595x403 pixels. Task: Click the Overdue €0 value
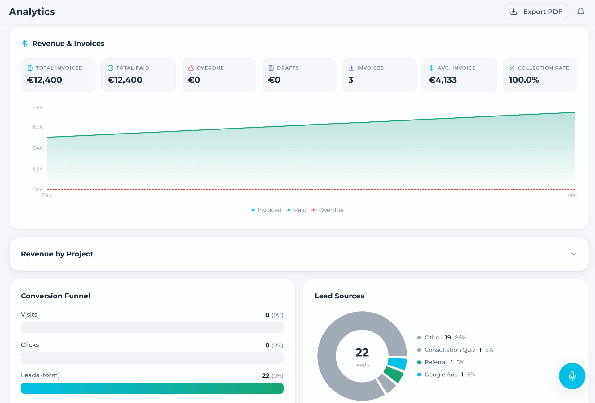tap(194, 80)
